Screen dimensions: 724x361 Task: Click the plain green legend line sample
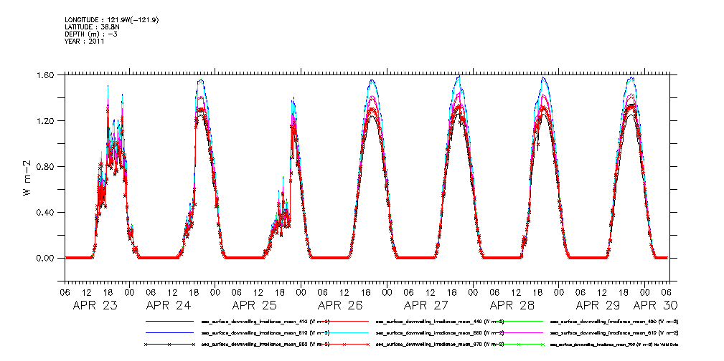tap(519, 321)
